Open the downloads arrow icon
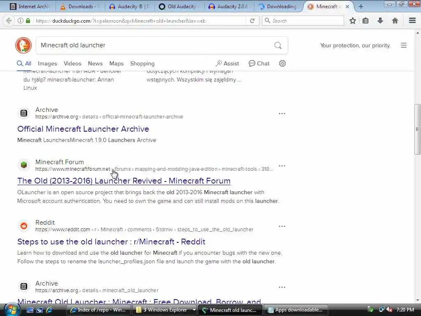 380,21
